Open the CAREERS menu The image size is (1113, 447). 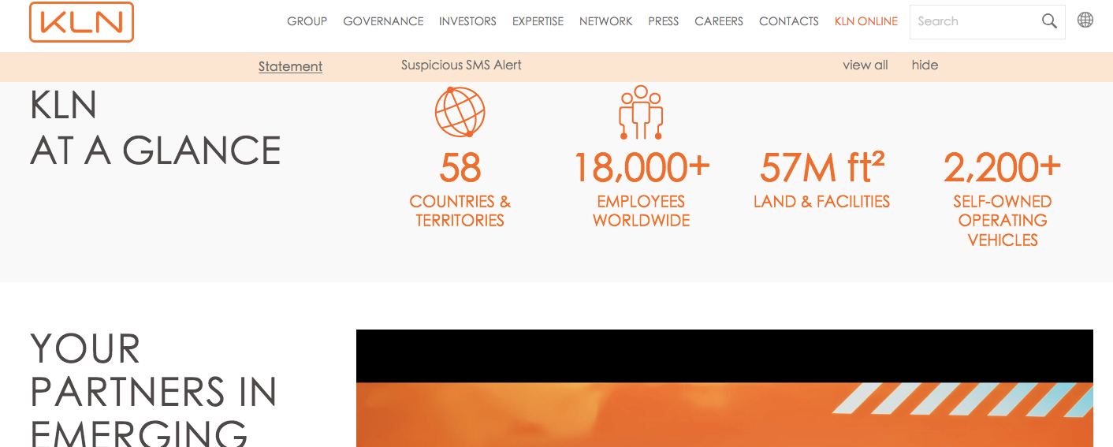point(719,21)
